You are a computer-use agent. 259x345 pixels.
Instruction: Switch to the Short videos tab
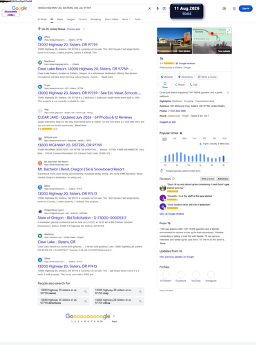coord(112,19)
